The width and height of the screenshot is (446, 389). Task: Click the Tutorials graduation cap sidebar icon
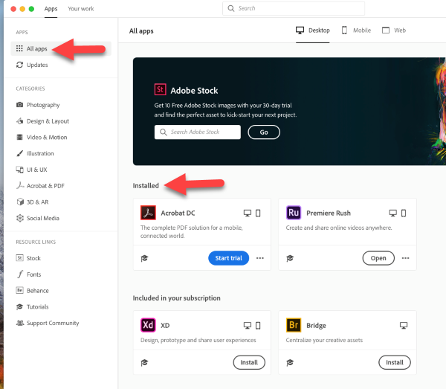click(19, 306)
